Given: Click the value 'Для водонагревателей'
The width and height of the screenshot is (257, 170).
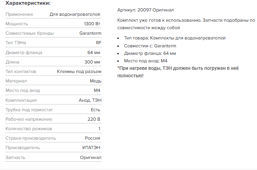Looking at the screenshot, I should (75, 14).
